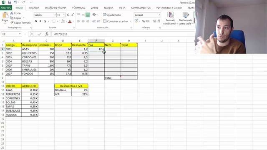Align text right in Alineación group
267x150 pixels.
pyautogui.click(x=88, y=21)
